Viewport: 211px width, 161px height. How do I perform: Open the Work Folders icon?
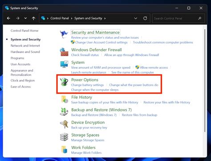[65, 149]
